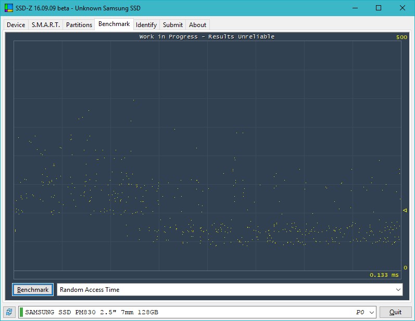415x321 pixels.
Task: Switch to the S.M.A.R.T. tab
Action: (x=45, y=25)
